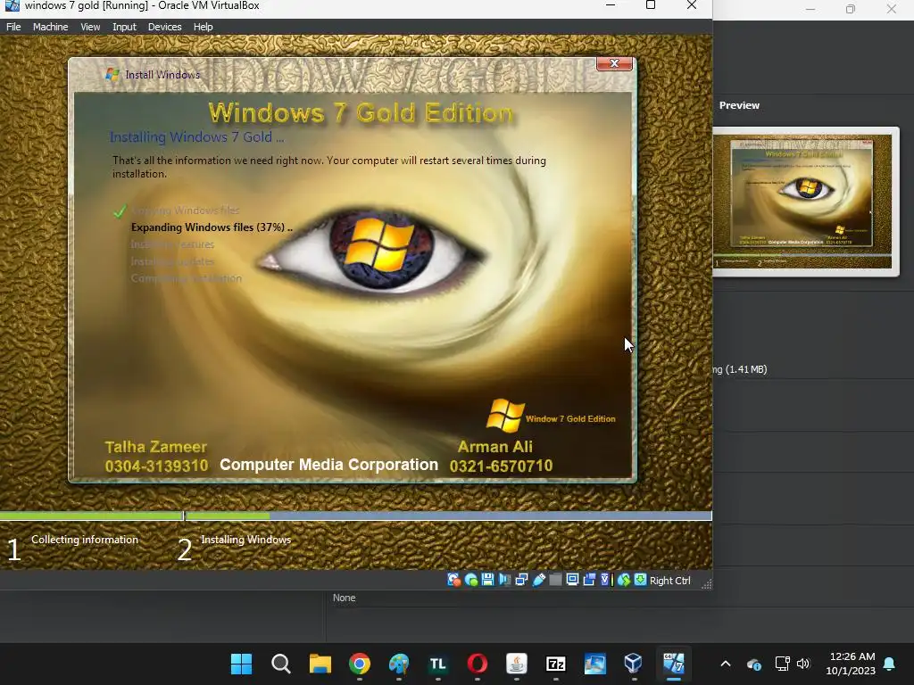The width and height of the screenshot is (914, 685).
Task: Click the audio status icon in VM bar
Action: [505, 580]
